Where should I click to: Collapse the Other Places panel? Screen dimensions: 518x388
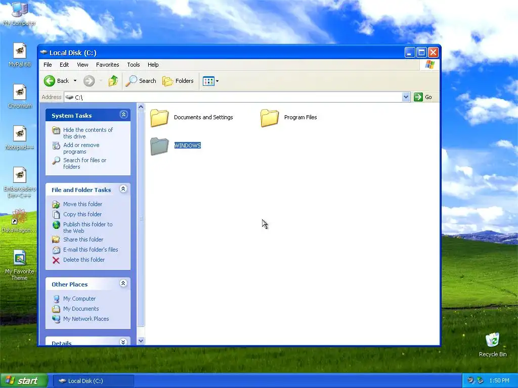coord(123,283)
